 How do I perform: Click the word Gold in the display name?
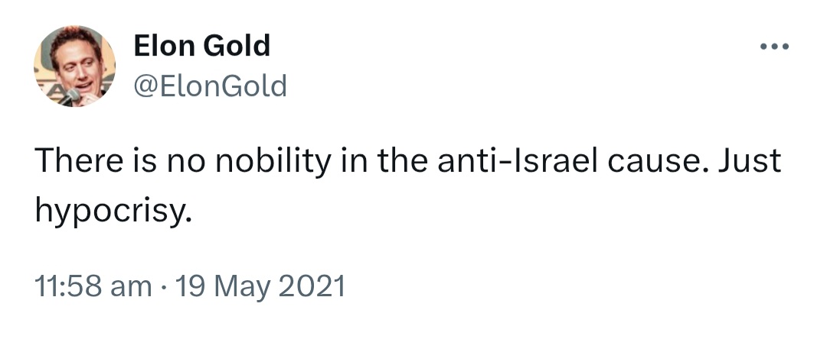[x=237, y=45]
